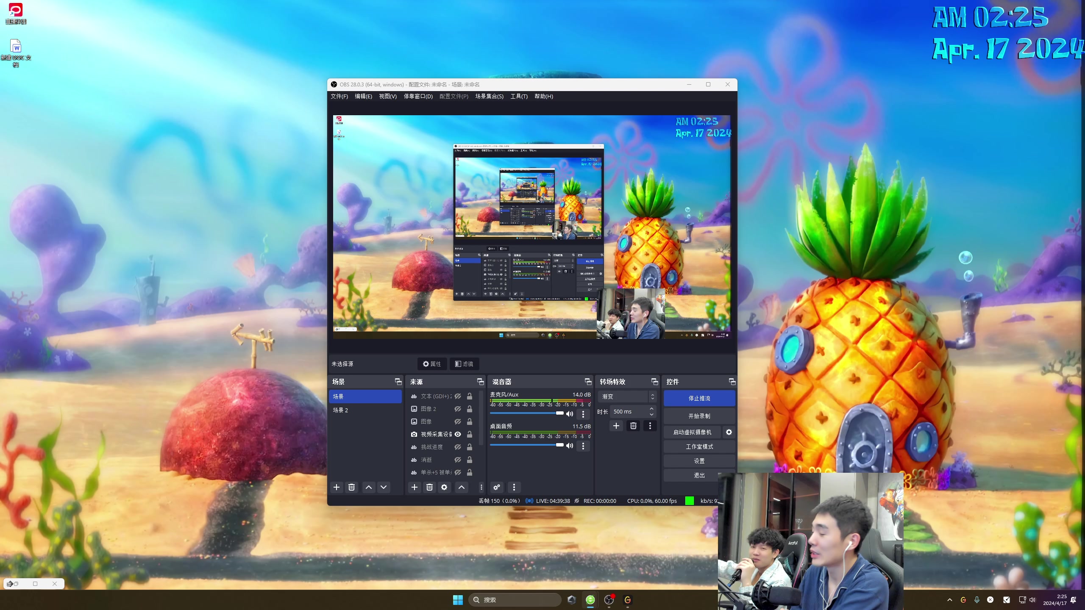Increase the 500 ms duration value
Screen dimensions: 1085x610
click(x=652, y=409)
